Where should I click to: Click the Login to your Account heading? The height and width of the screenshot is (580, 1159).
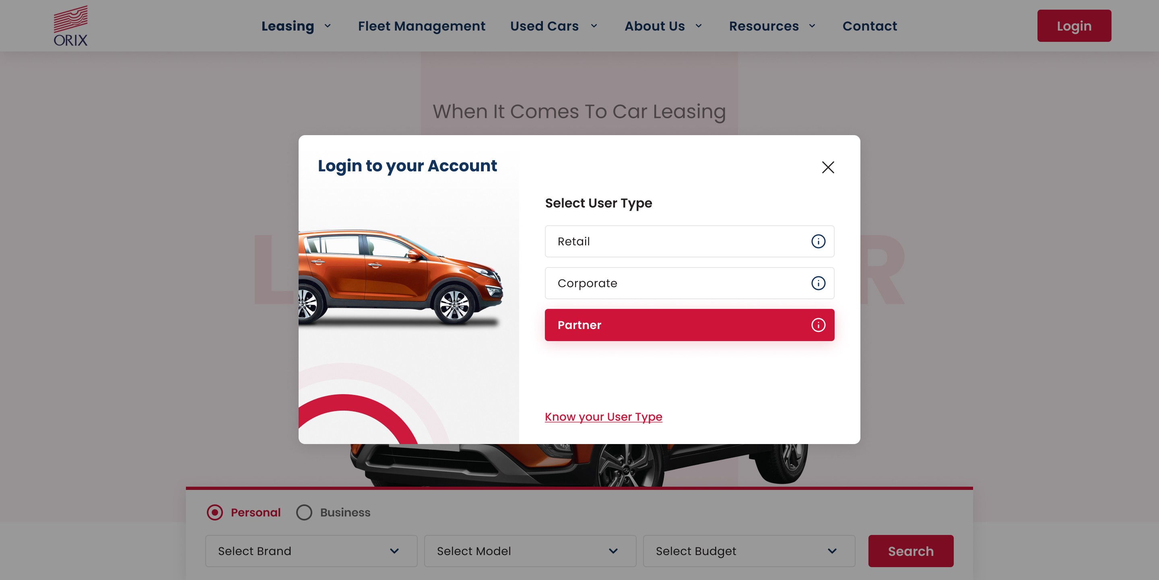pos(407,166)
